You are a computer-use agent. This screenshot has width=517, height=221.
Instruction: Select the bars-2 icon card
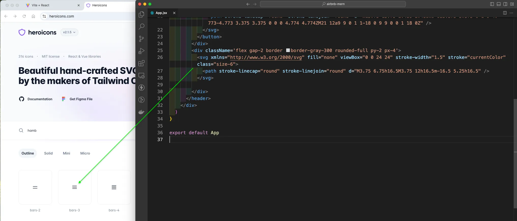coord(35,187)
